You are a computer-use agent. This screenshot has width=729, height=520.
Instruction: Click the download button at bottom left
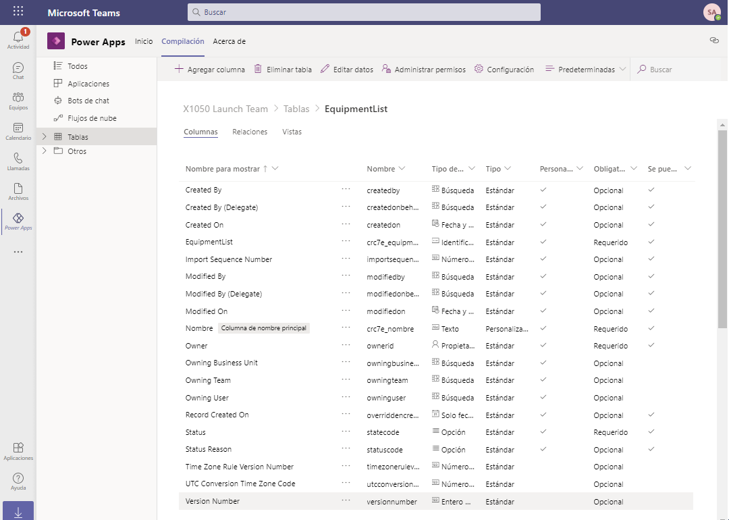click(x=18, y=511)
